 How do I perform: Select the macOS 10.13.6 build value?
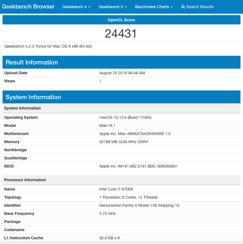click(x=125, y=117)
